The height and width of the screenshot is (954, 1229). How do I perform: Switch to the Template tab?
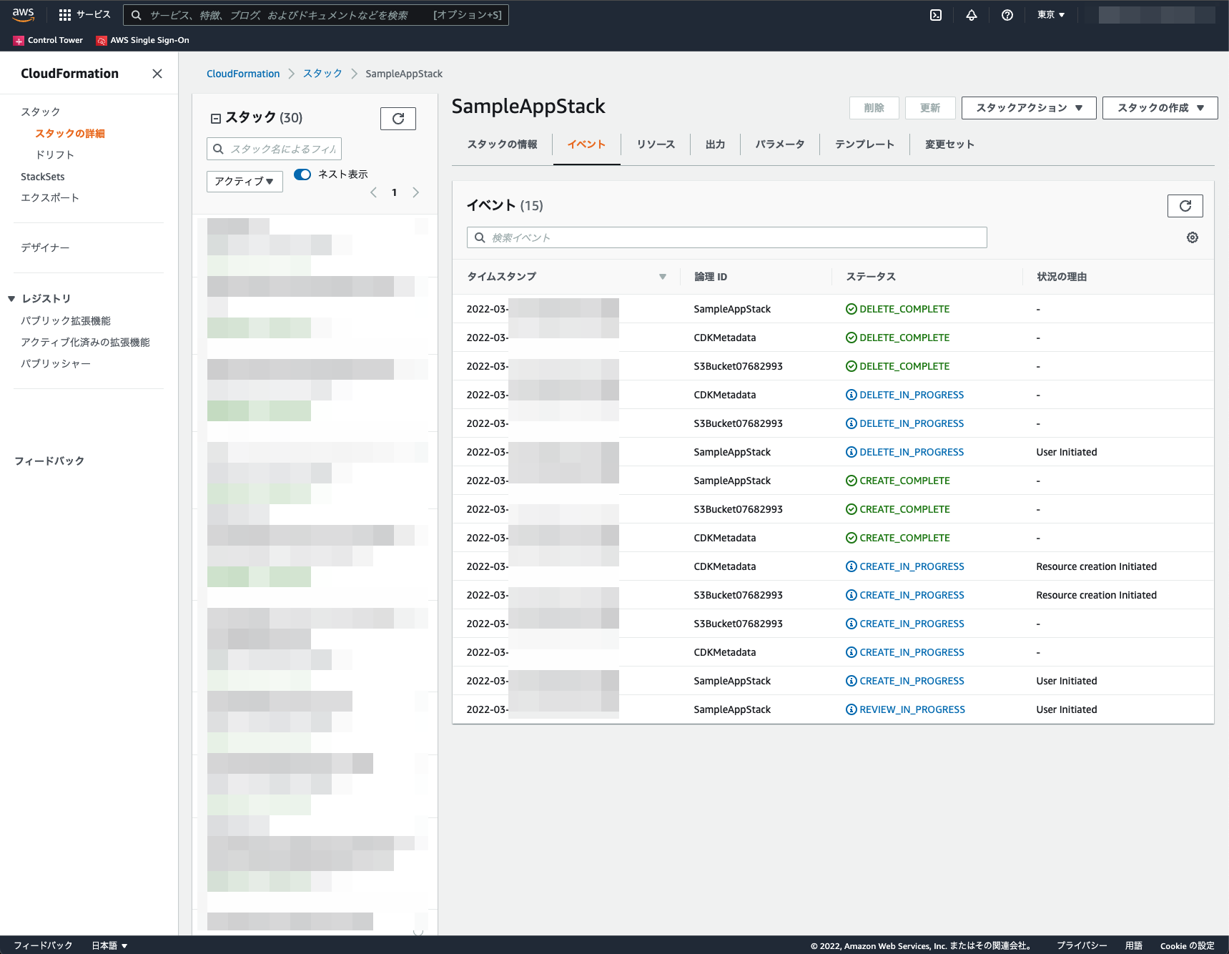tap(864, 144)
